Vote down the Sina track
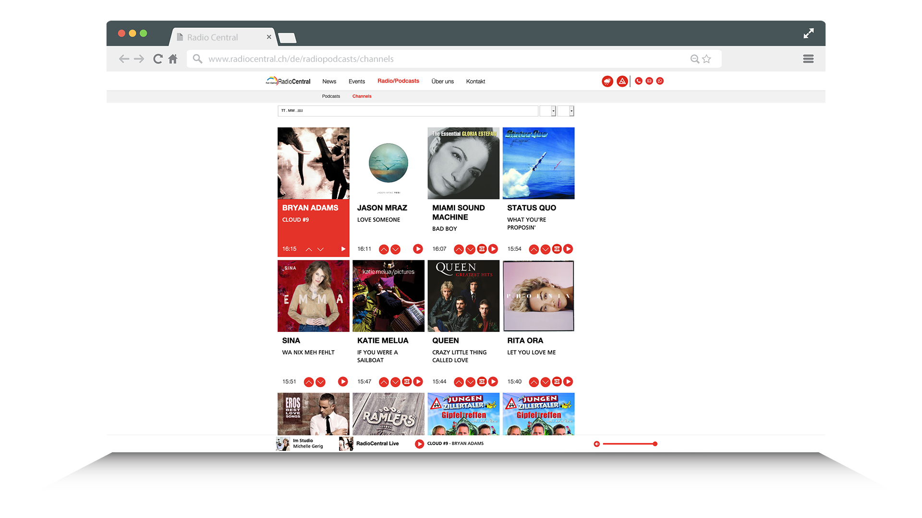 click(x=320, y=382)
